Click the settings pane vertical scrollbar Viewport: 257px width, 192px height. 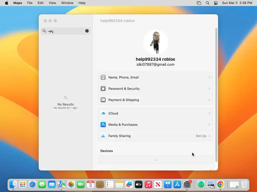(x=216, y=95)
